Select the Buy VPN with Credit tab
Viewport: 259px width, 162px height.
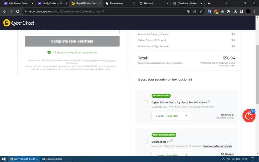point(86,4)
